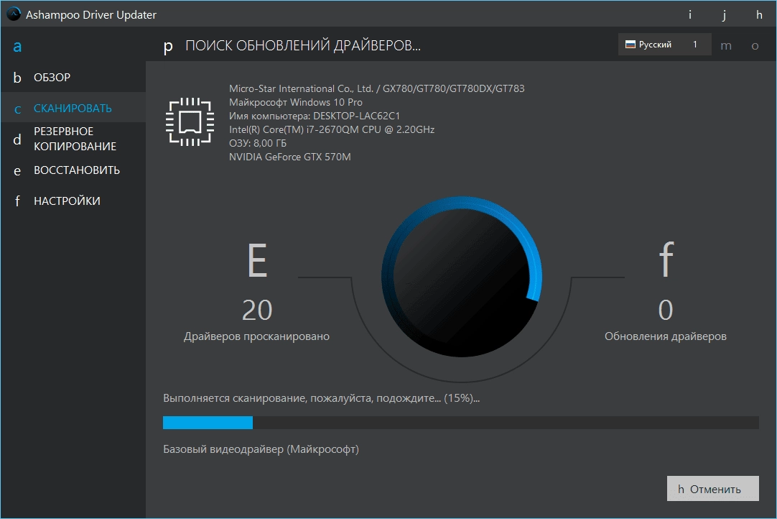Screen dimensions: 777x519
Task: Click the hamburger menu glyph above ОБЗОР
Action: [x=17, y=47]
